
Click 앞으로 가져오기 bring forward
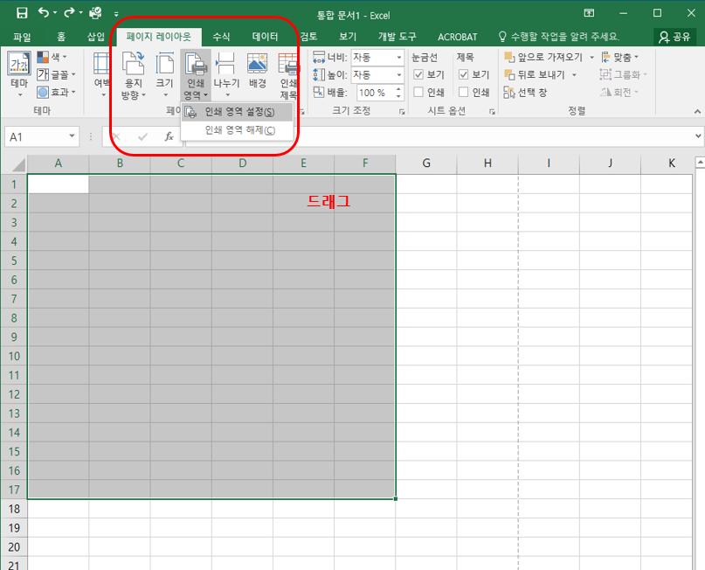click(543, 57)
